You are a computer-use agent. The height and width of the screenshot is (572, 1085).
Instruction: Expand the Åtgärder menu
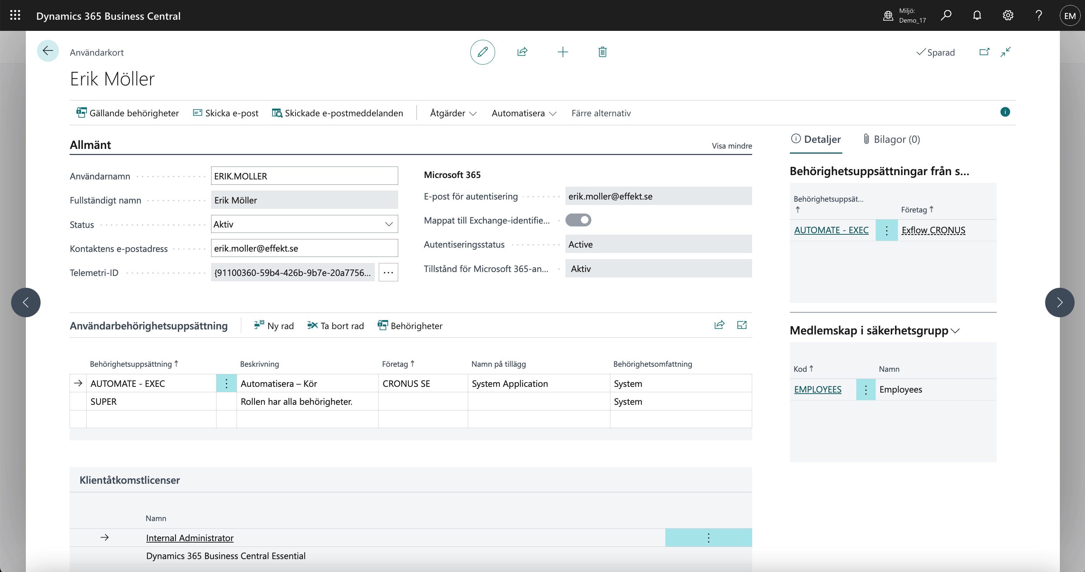(453, 113)
